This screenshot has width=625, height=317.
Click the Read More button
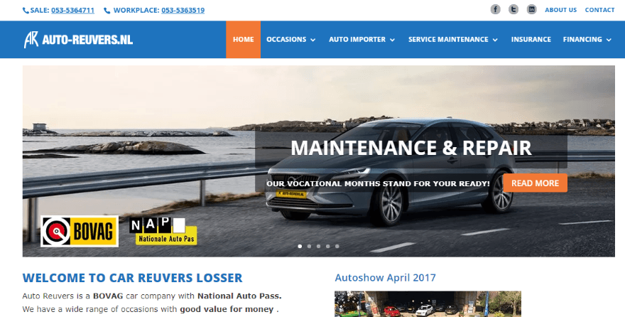point(535,183)
